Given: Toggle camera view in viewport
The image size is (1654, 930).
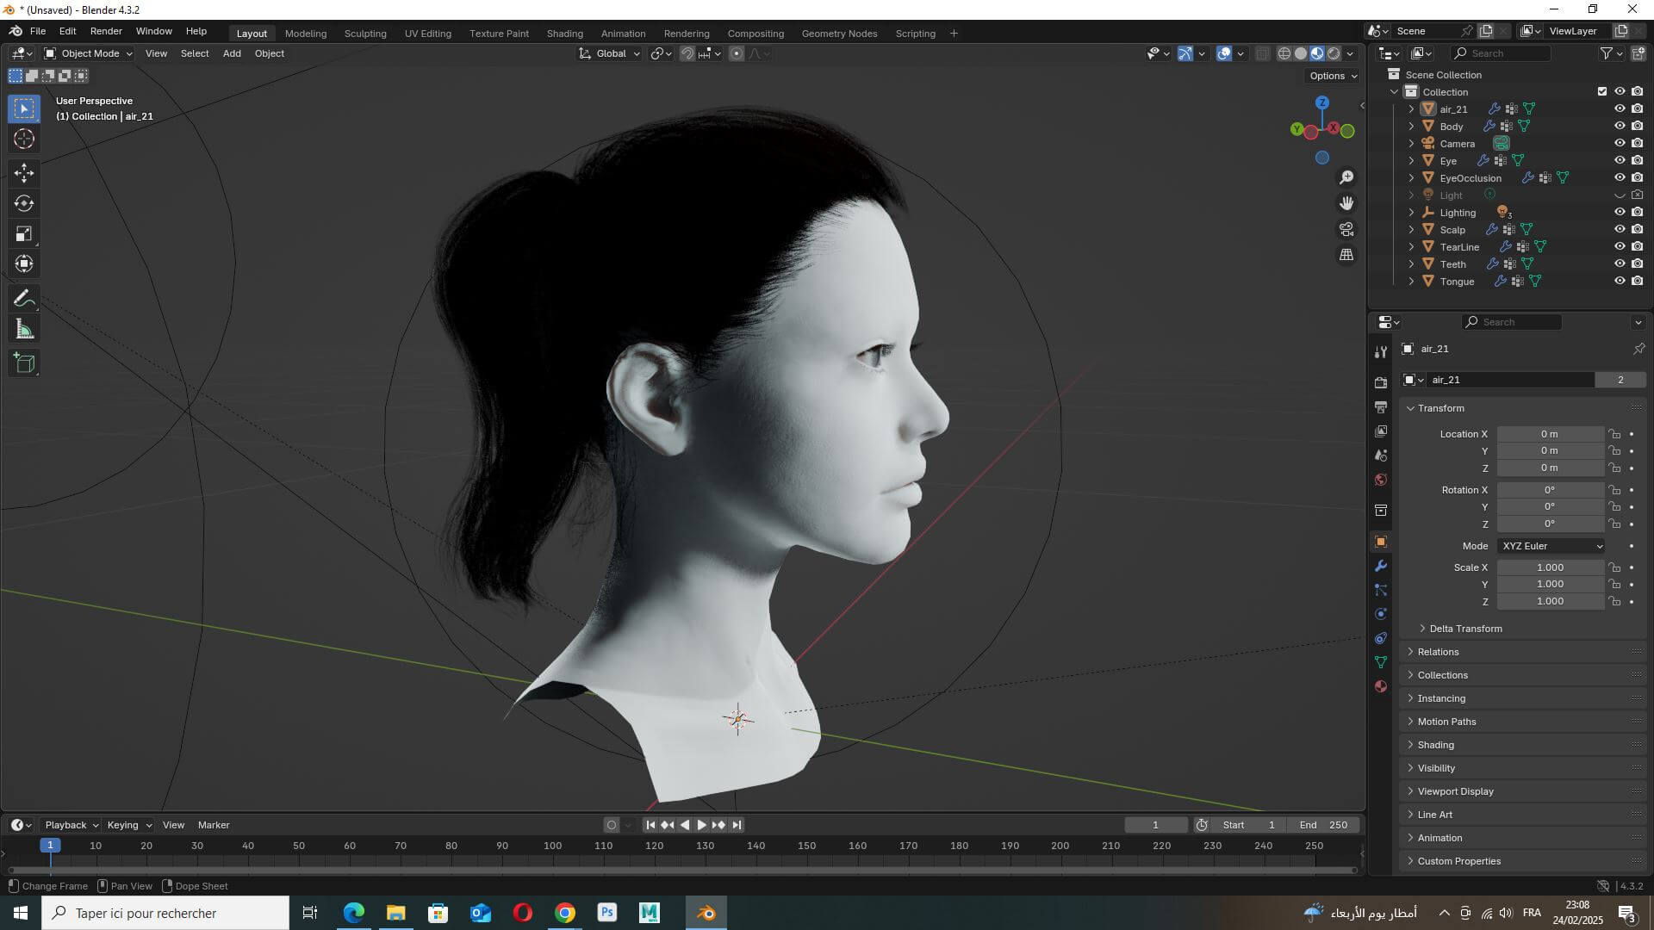Looking at the screenshot, I should point(1346,229).
